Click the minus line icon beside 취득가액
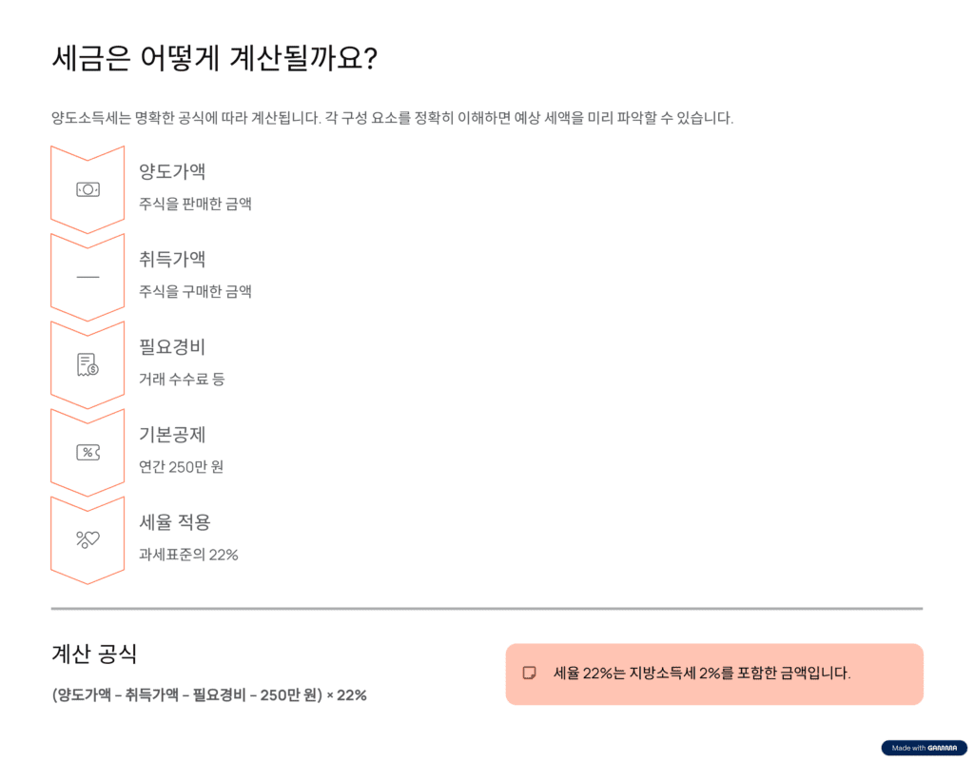The width and height of the screenshot is (974, 762). coord(88,277)
